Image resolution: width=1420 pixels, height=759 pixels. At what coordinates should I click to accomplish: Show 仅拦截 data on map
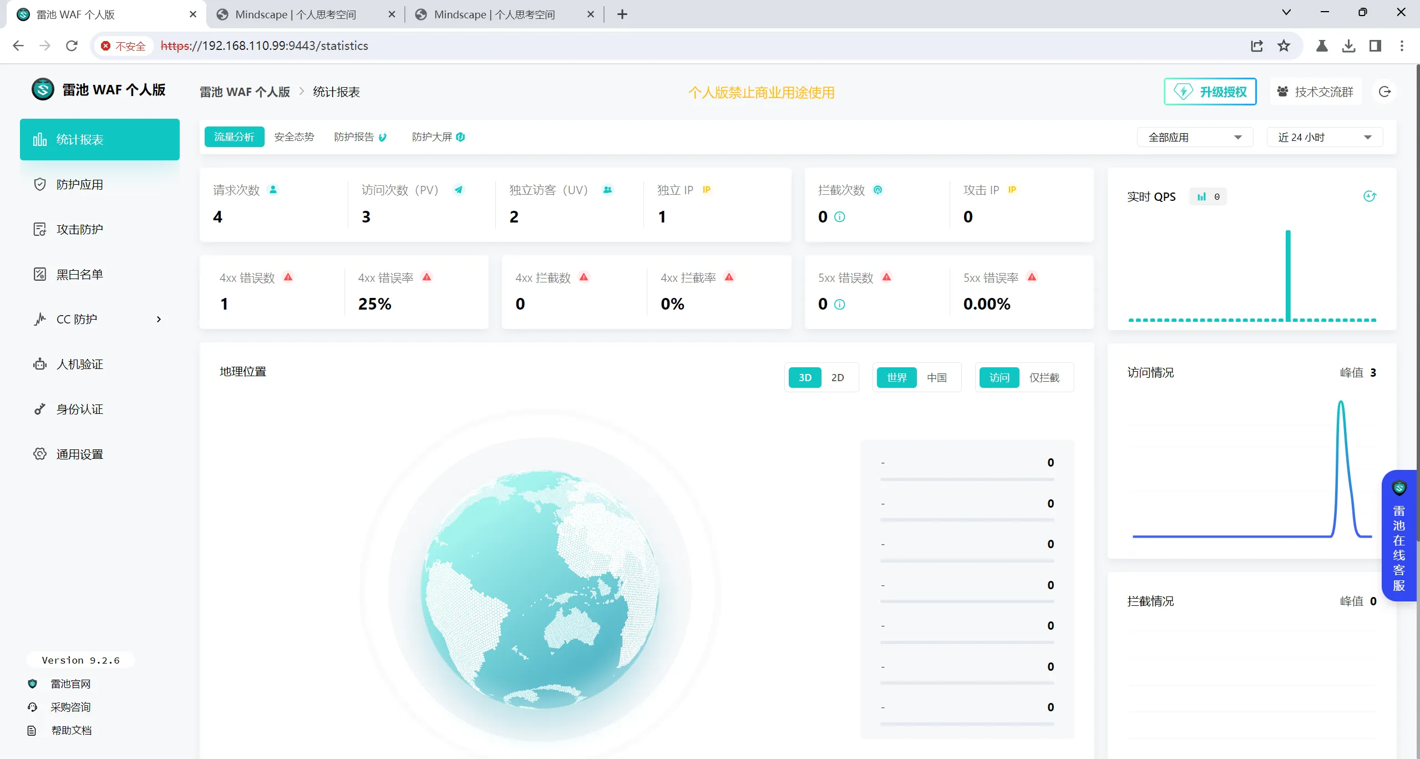[1044, 377]
